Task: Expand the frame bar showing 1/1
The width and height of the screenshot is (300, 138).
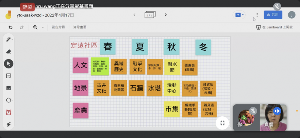Action: [150, 15]
